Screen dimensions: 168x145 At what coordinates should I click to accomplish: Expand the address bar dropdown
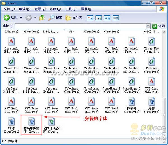point(148,26)
